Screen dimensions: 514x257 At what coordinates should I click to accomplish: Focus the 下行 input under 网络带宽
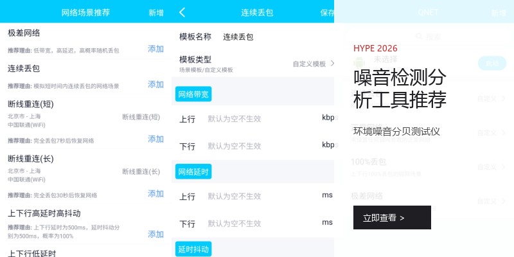pos(235,146)
